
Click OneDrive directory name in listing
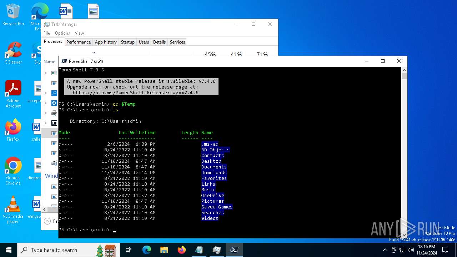(x=212, y=196)
